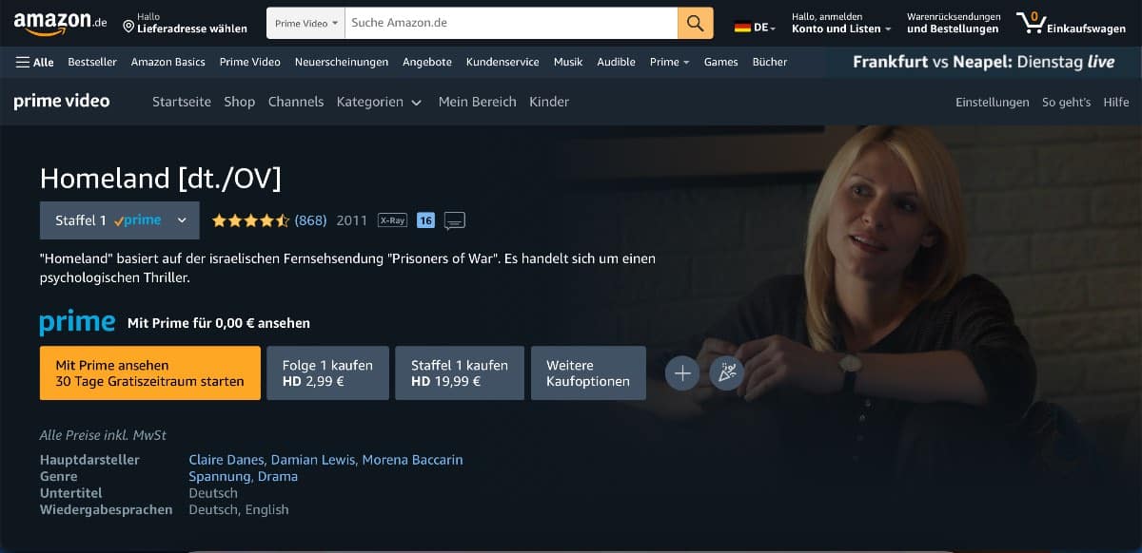Click Warenrücksendungen und Bestellungen

click(954, 23)
